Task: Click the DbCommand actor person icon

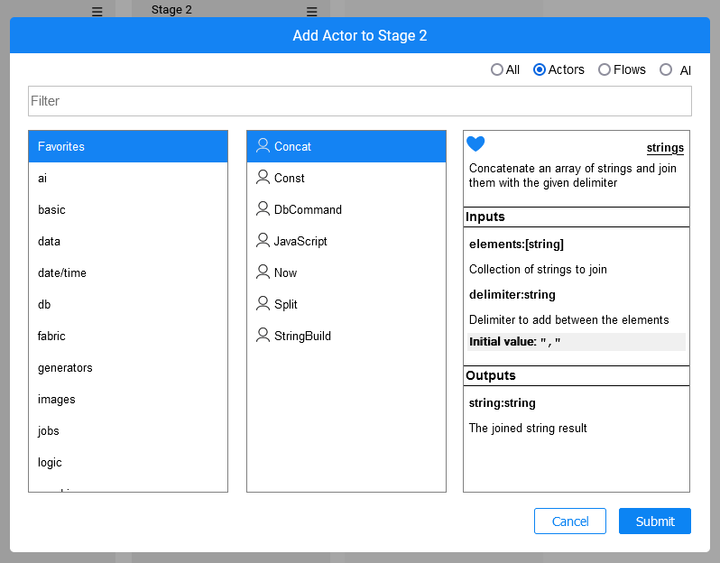Action: [263, 208]
